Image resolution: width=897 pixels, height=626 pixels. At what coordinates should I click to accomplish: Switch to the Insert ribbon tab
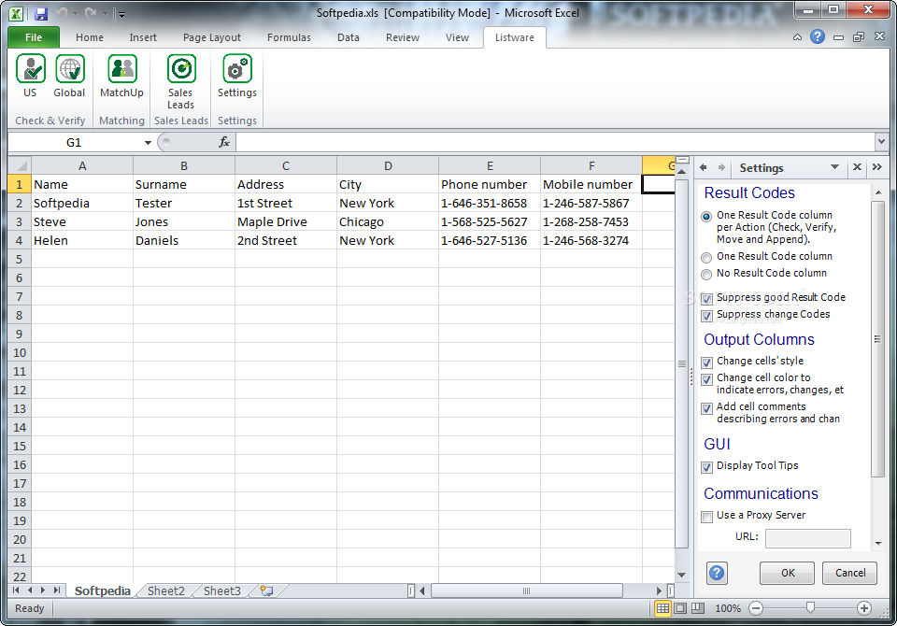[x=143, y=37]
